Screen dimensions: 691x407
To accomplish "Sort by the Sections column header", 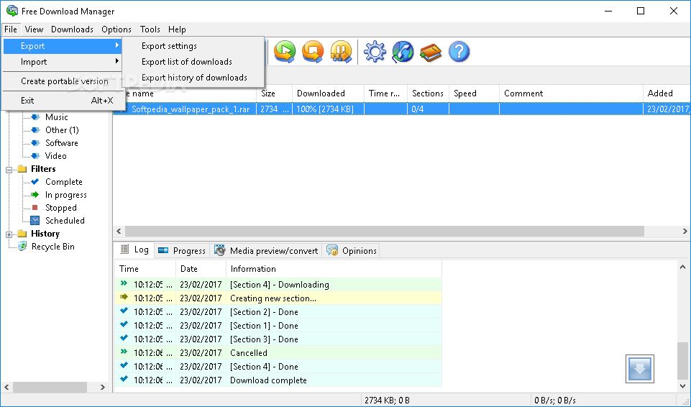I will coord(429,93).
